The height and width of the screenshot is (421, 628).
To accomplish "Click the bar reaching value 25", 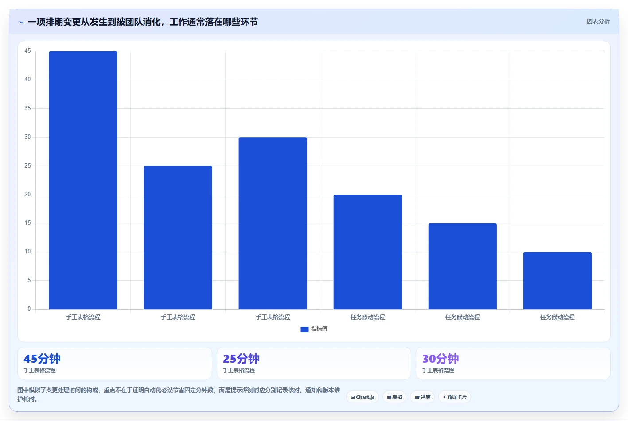I will (178, 237).
